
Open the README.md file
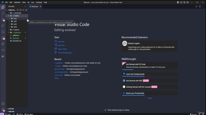coord(17,41)
